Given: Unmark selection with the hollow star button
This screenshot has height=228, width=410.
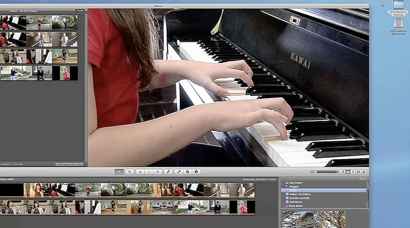Looking at the screenshot, I should 149,172.
